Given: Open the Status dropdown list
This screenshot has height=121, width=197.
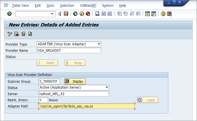Looking at the screenshot, I should tap(107, 88).
